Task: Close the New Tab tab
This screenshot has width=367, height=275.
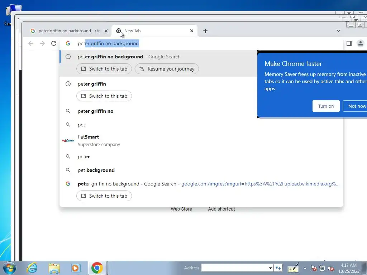Action: tap(192, 31)
